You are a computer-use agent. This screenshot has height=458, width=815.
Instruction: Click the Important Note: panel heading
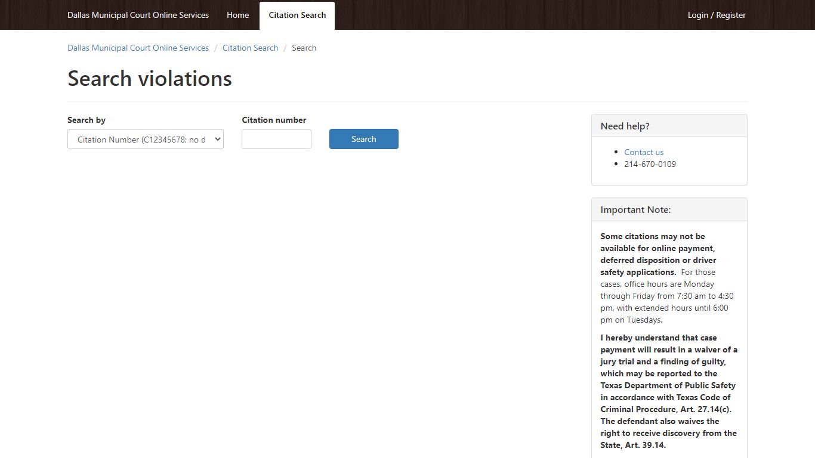[669, 209]
